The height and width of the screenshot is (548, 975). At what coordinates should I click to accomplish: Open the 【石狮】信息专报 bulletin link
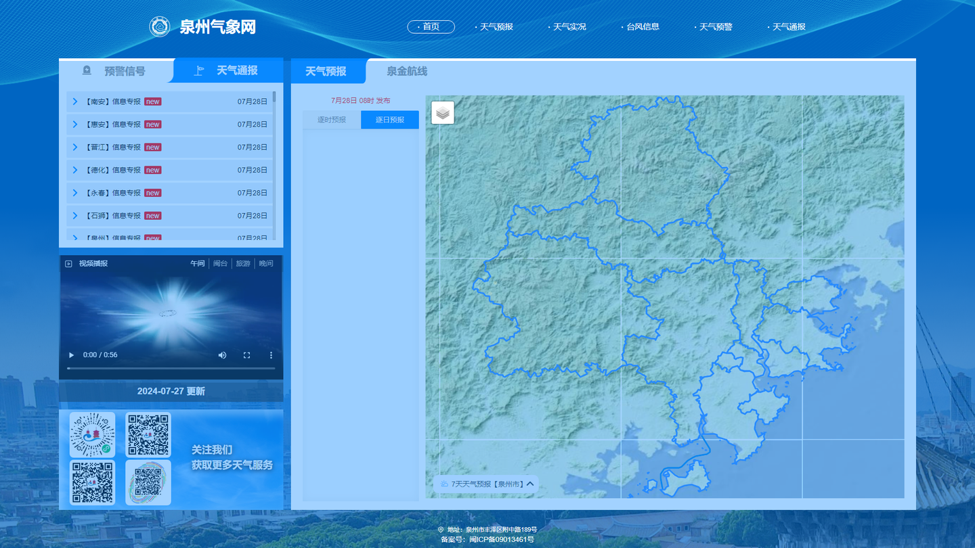[112, 216]
